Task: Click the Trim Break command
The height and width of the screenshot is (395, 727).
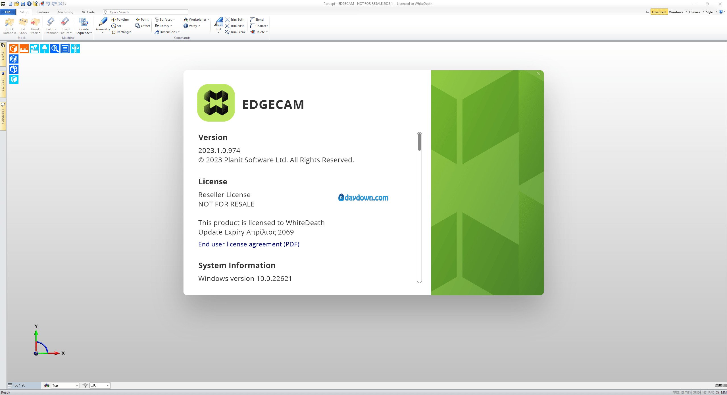Action: [x=236, y=32]
